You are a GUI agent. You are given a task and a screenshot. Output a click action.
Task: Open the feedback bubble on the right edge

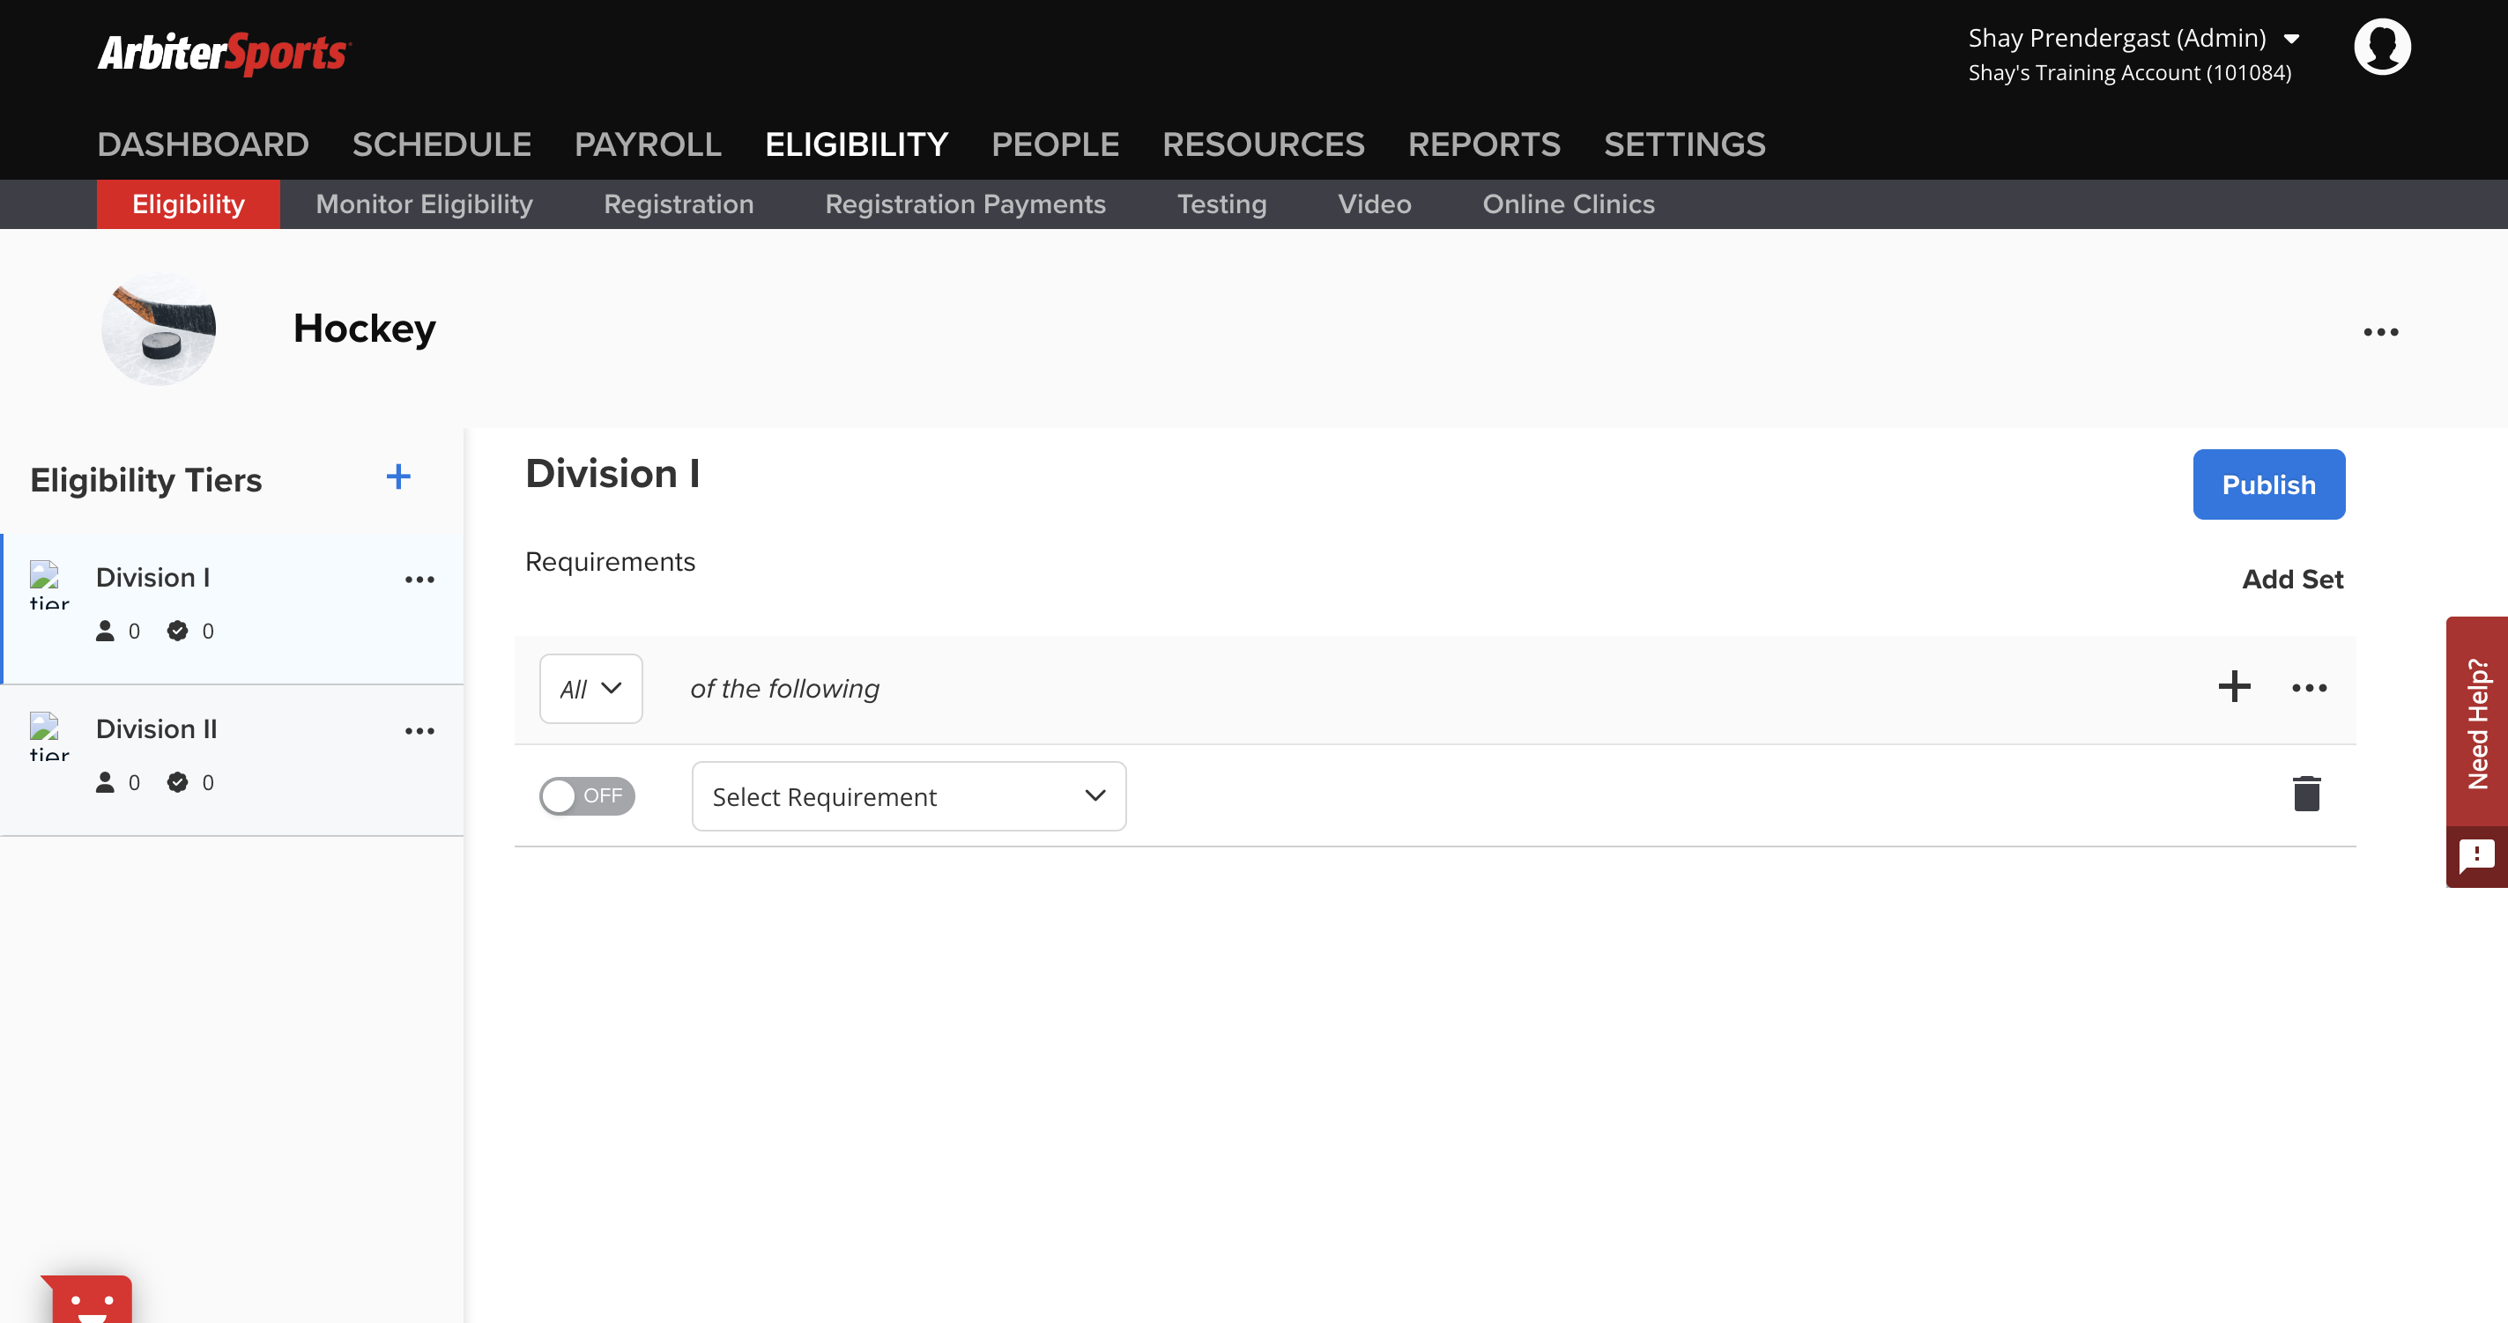(x=2477, y=856)
